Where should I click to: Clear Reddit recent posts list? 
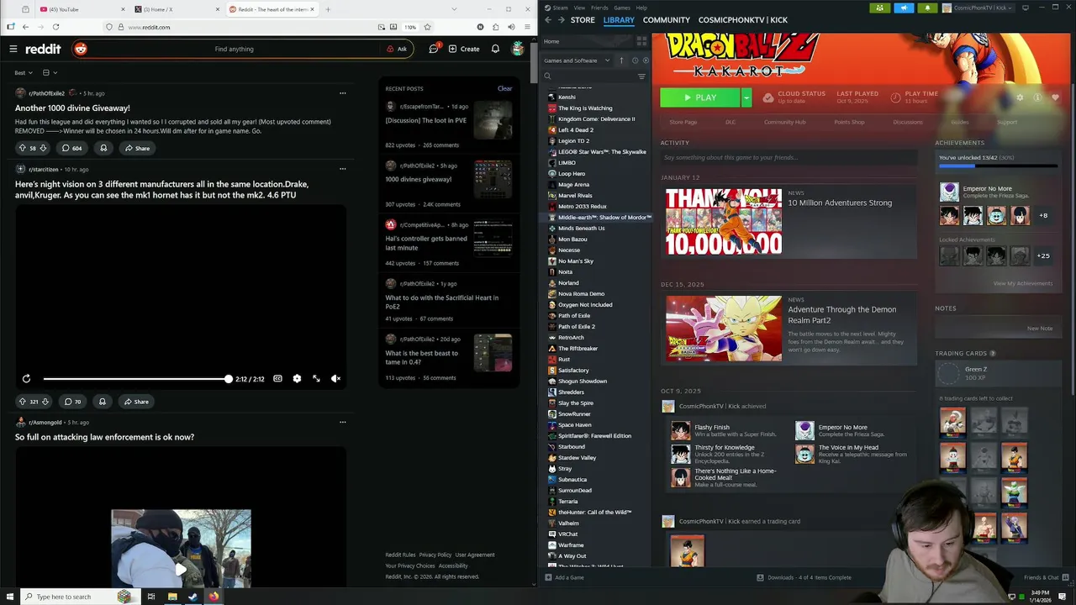(x=504, y=88)
